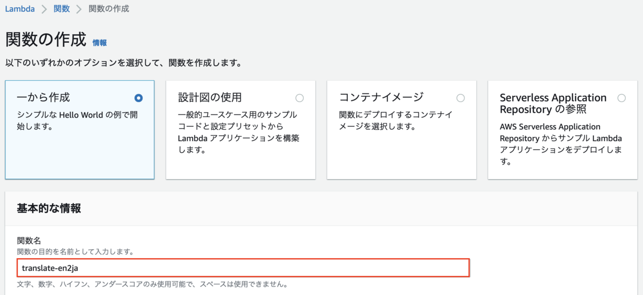The image size is (643, 295).
Task: Click the 関数名 input field
Action: pos(243,268)
